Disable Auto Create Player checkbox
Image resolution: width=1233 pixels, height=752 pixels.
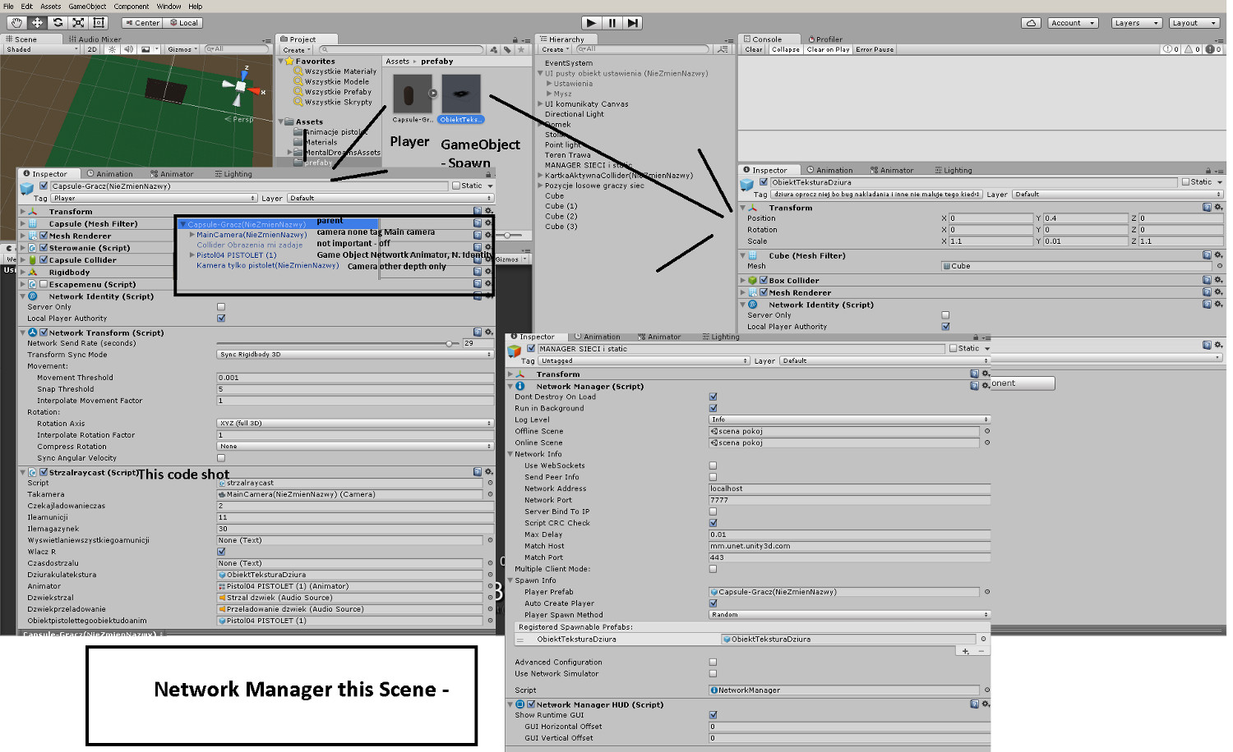pos(713,603)
